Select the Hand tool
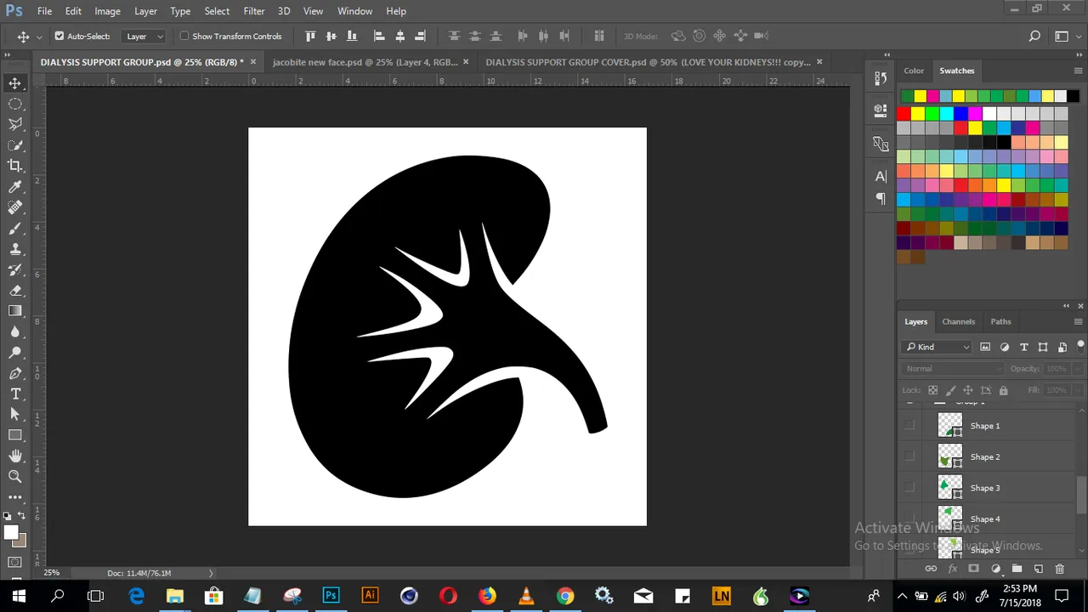The height and width of the screenshot is (612, 1088). click(x=15, y=456)
